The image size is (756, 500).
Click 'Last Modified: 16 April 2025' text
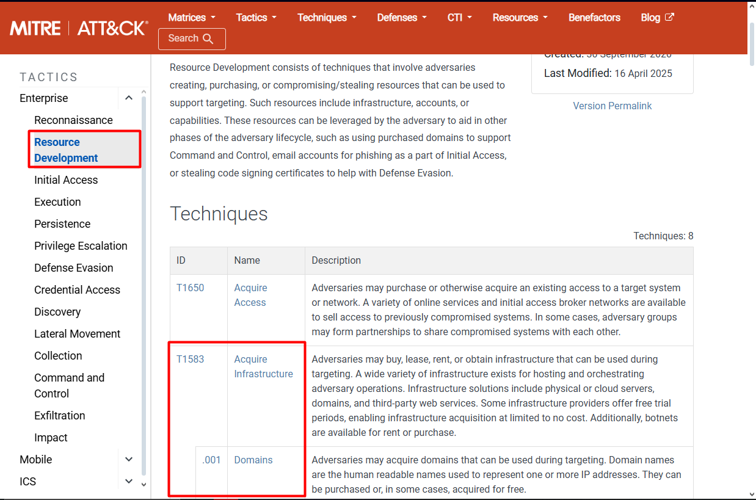(608, 73)
